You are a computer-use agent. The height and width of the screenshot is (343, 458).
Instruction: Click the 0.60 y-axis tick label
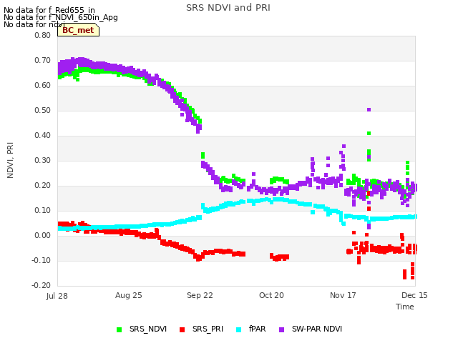(43, 86)
